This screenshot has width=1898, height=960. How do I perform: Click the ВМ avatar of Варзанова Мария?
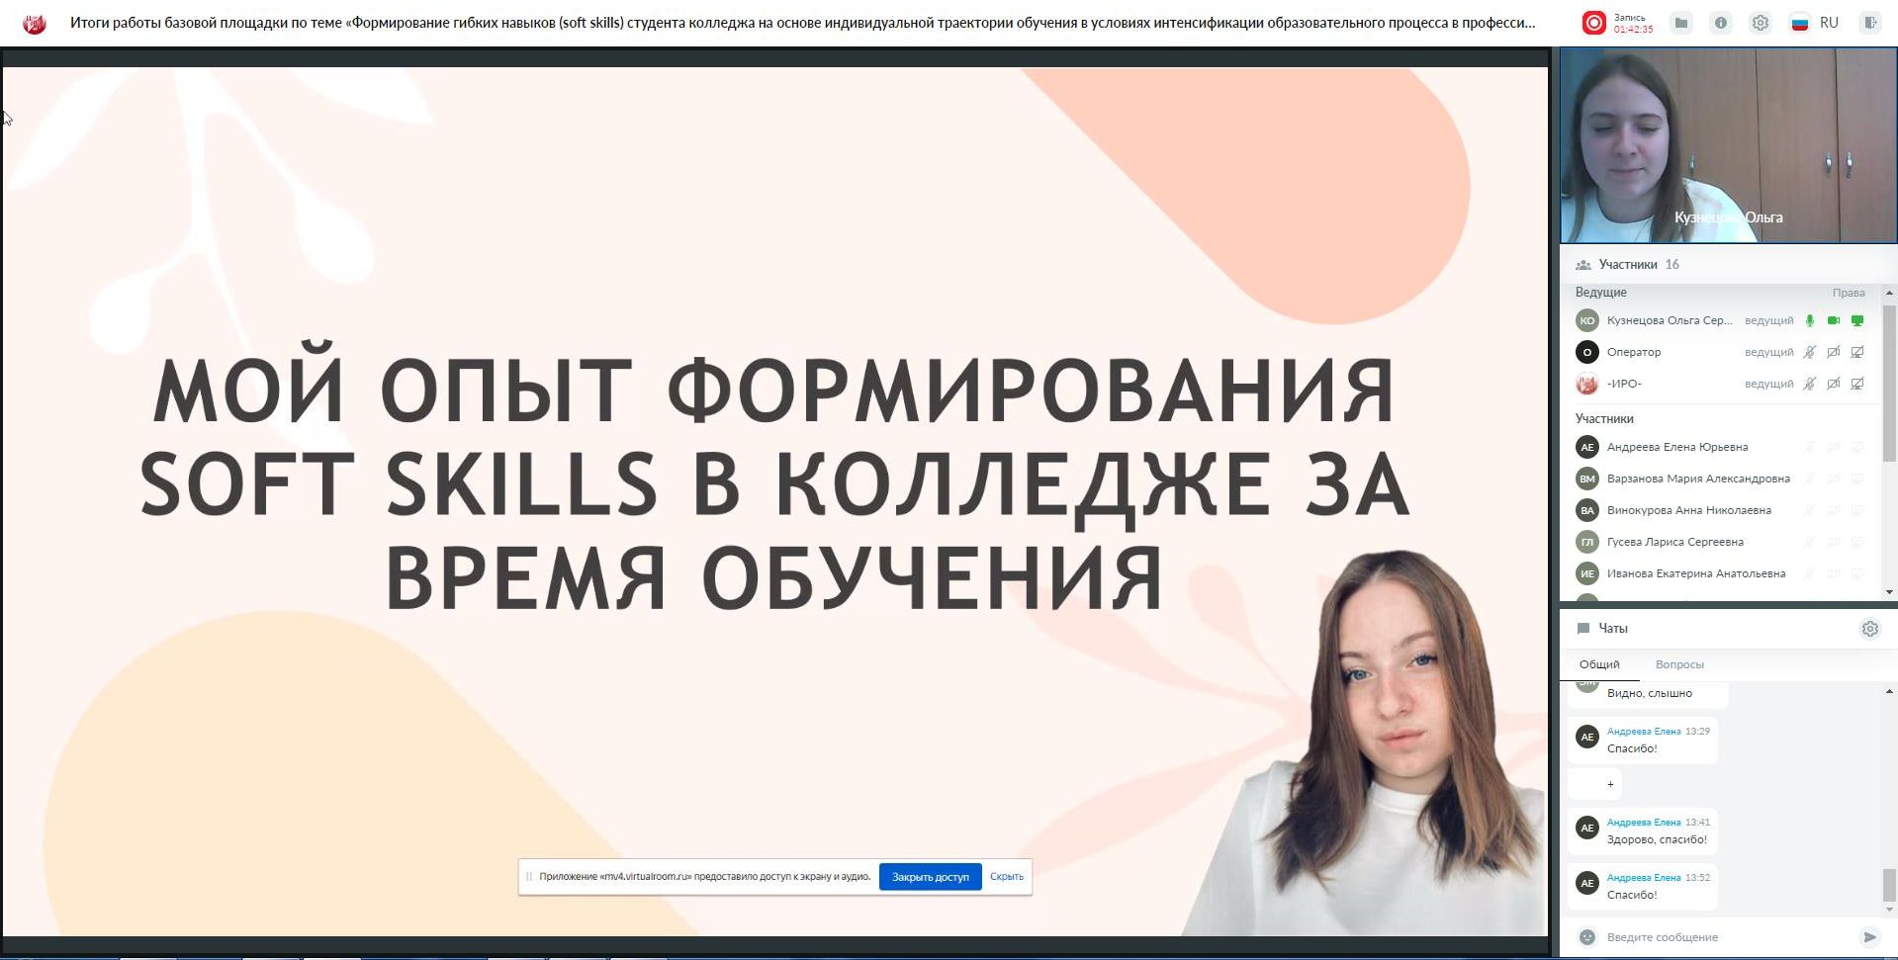click(1586, 479)
